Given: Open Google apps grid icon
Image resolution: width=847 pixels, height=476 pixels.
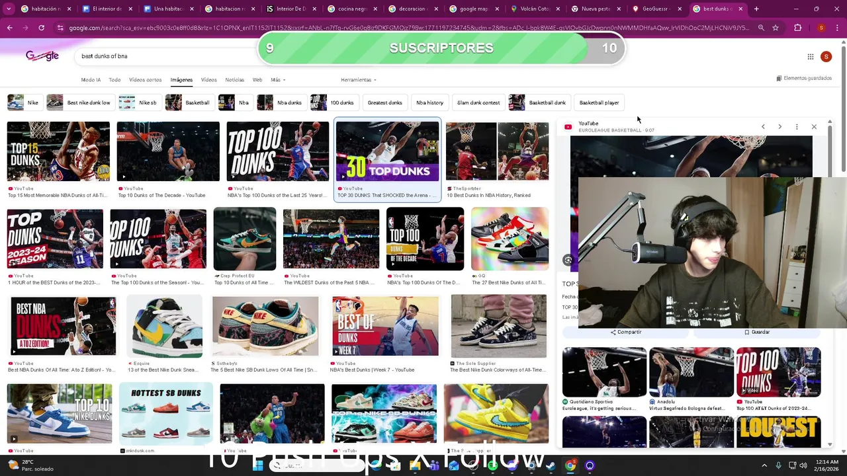Looking at the screenshot, I should point(810,57).
